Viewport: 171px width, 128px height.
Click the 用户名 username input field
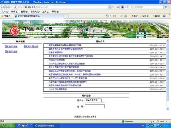93,100
